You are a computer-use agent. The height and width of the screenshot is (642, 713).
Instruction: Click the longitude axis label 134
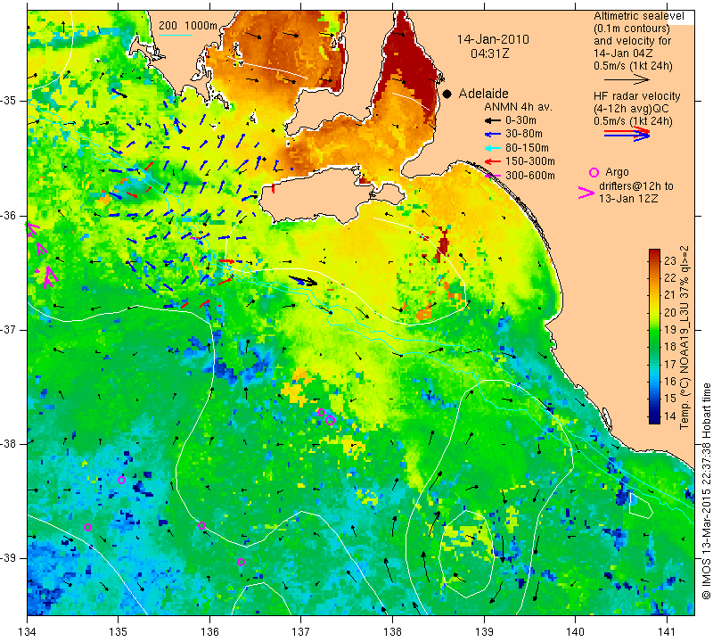point(28,631)
